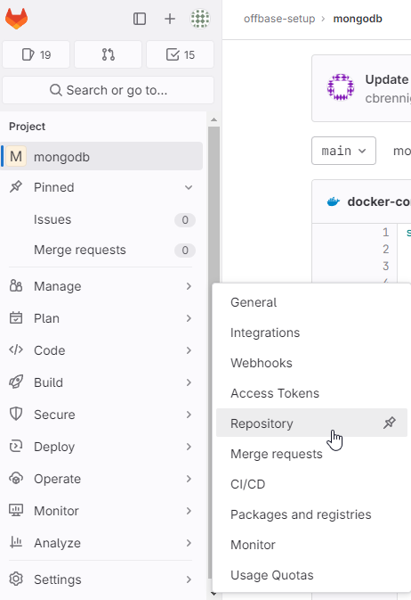Expand the Build section chevron
The height and width of the screenshot is (600, 411).
pos(189,382)
